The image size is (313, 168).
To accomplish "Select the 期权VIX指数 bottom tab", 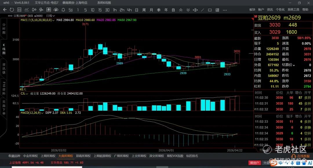I will tap(175, 156).
